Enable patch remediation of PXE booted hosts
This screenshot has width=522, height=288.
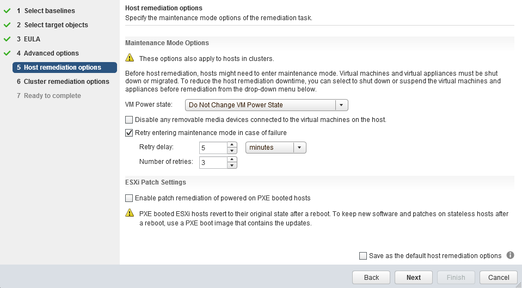click(x=129, y=198)
